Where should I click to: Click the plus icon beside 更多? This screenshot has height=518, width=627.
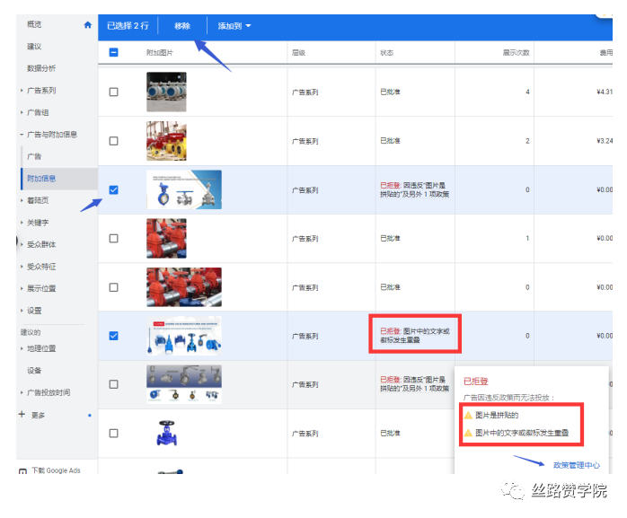pyautogui.click(x=22, y=414)
